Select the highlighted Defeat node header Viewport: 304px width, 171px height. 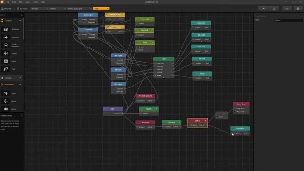(x=198, y=121)
